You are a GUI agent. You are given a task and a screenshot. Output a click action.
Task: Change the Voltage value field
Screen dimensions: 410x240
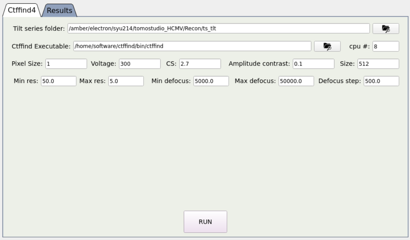click(x=140, y=64)
